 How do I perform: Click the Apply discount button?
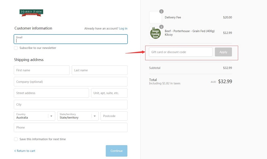223,52
